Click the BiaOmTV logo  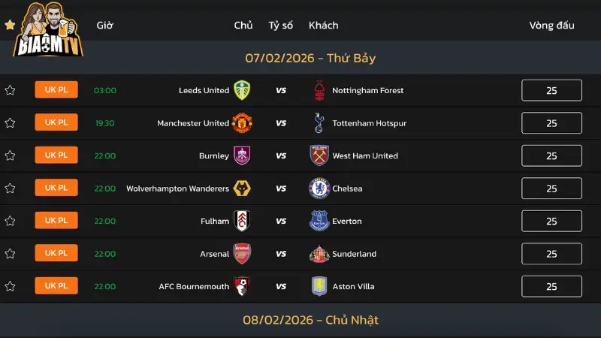(x=48, y=30)
